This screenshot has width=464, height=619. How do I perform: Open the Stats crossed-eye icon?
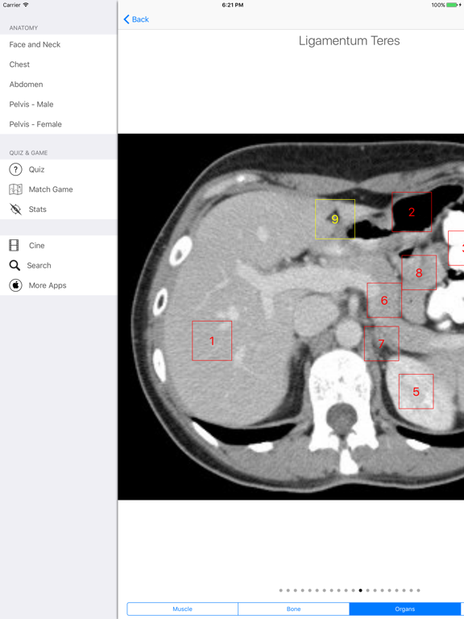point(15,210)
